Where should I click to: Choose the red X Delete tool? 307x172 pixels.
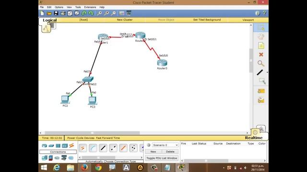(261, 54)
